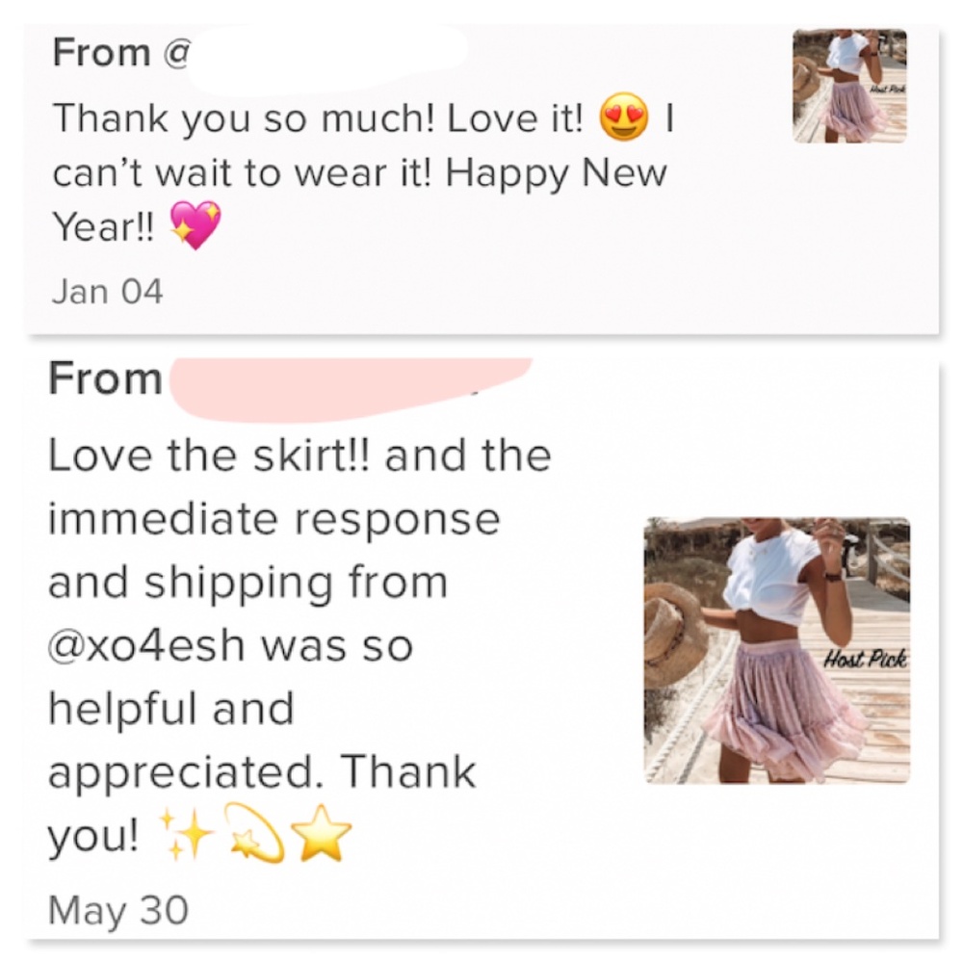Open the large skirt photo in the May review
Screen dimensions: 963x963
tap(776, 650)
